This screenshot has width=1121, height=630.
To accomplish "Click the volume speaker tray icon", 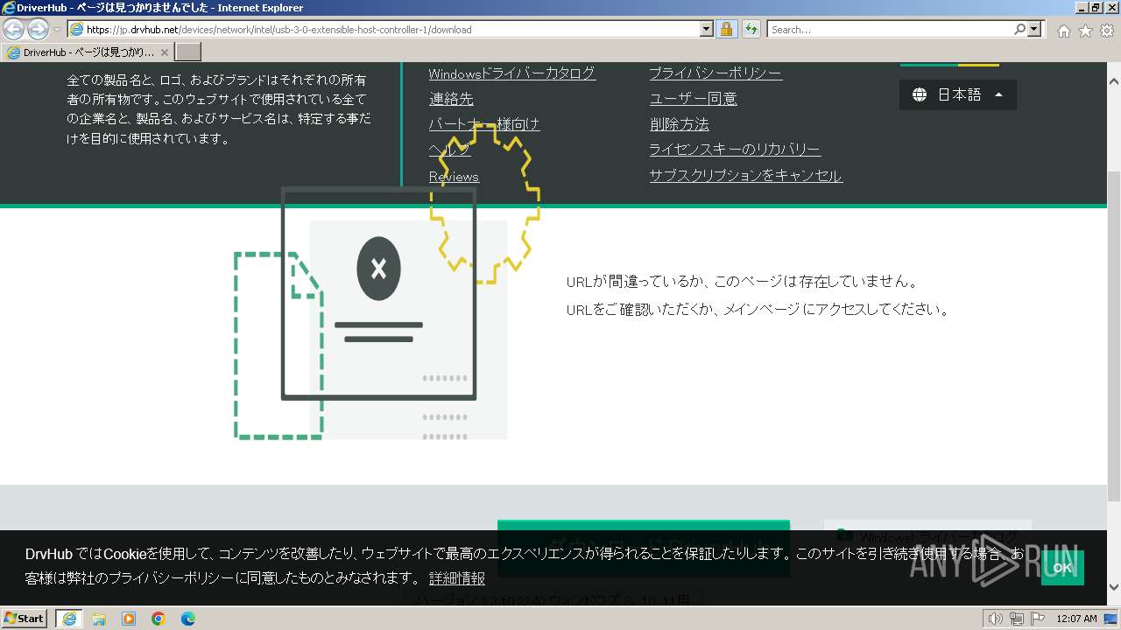I will pos(995,619).
